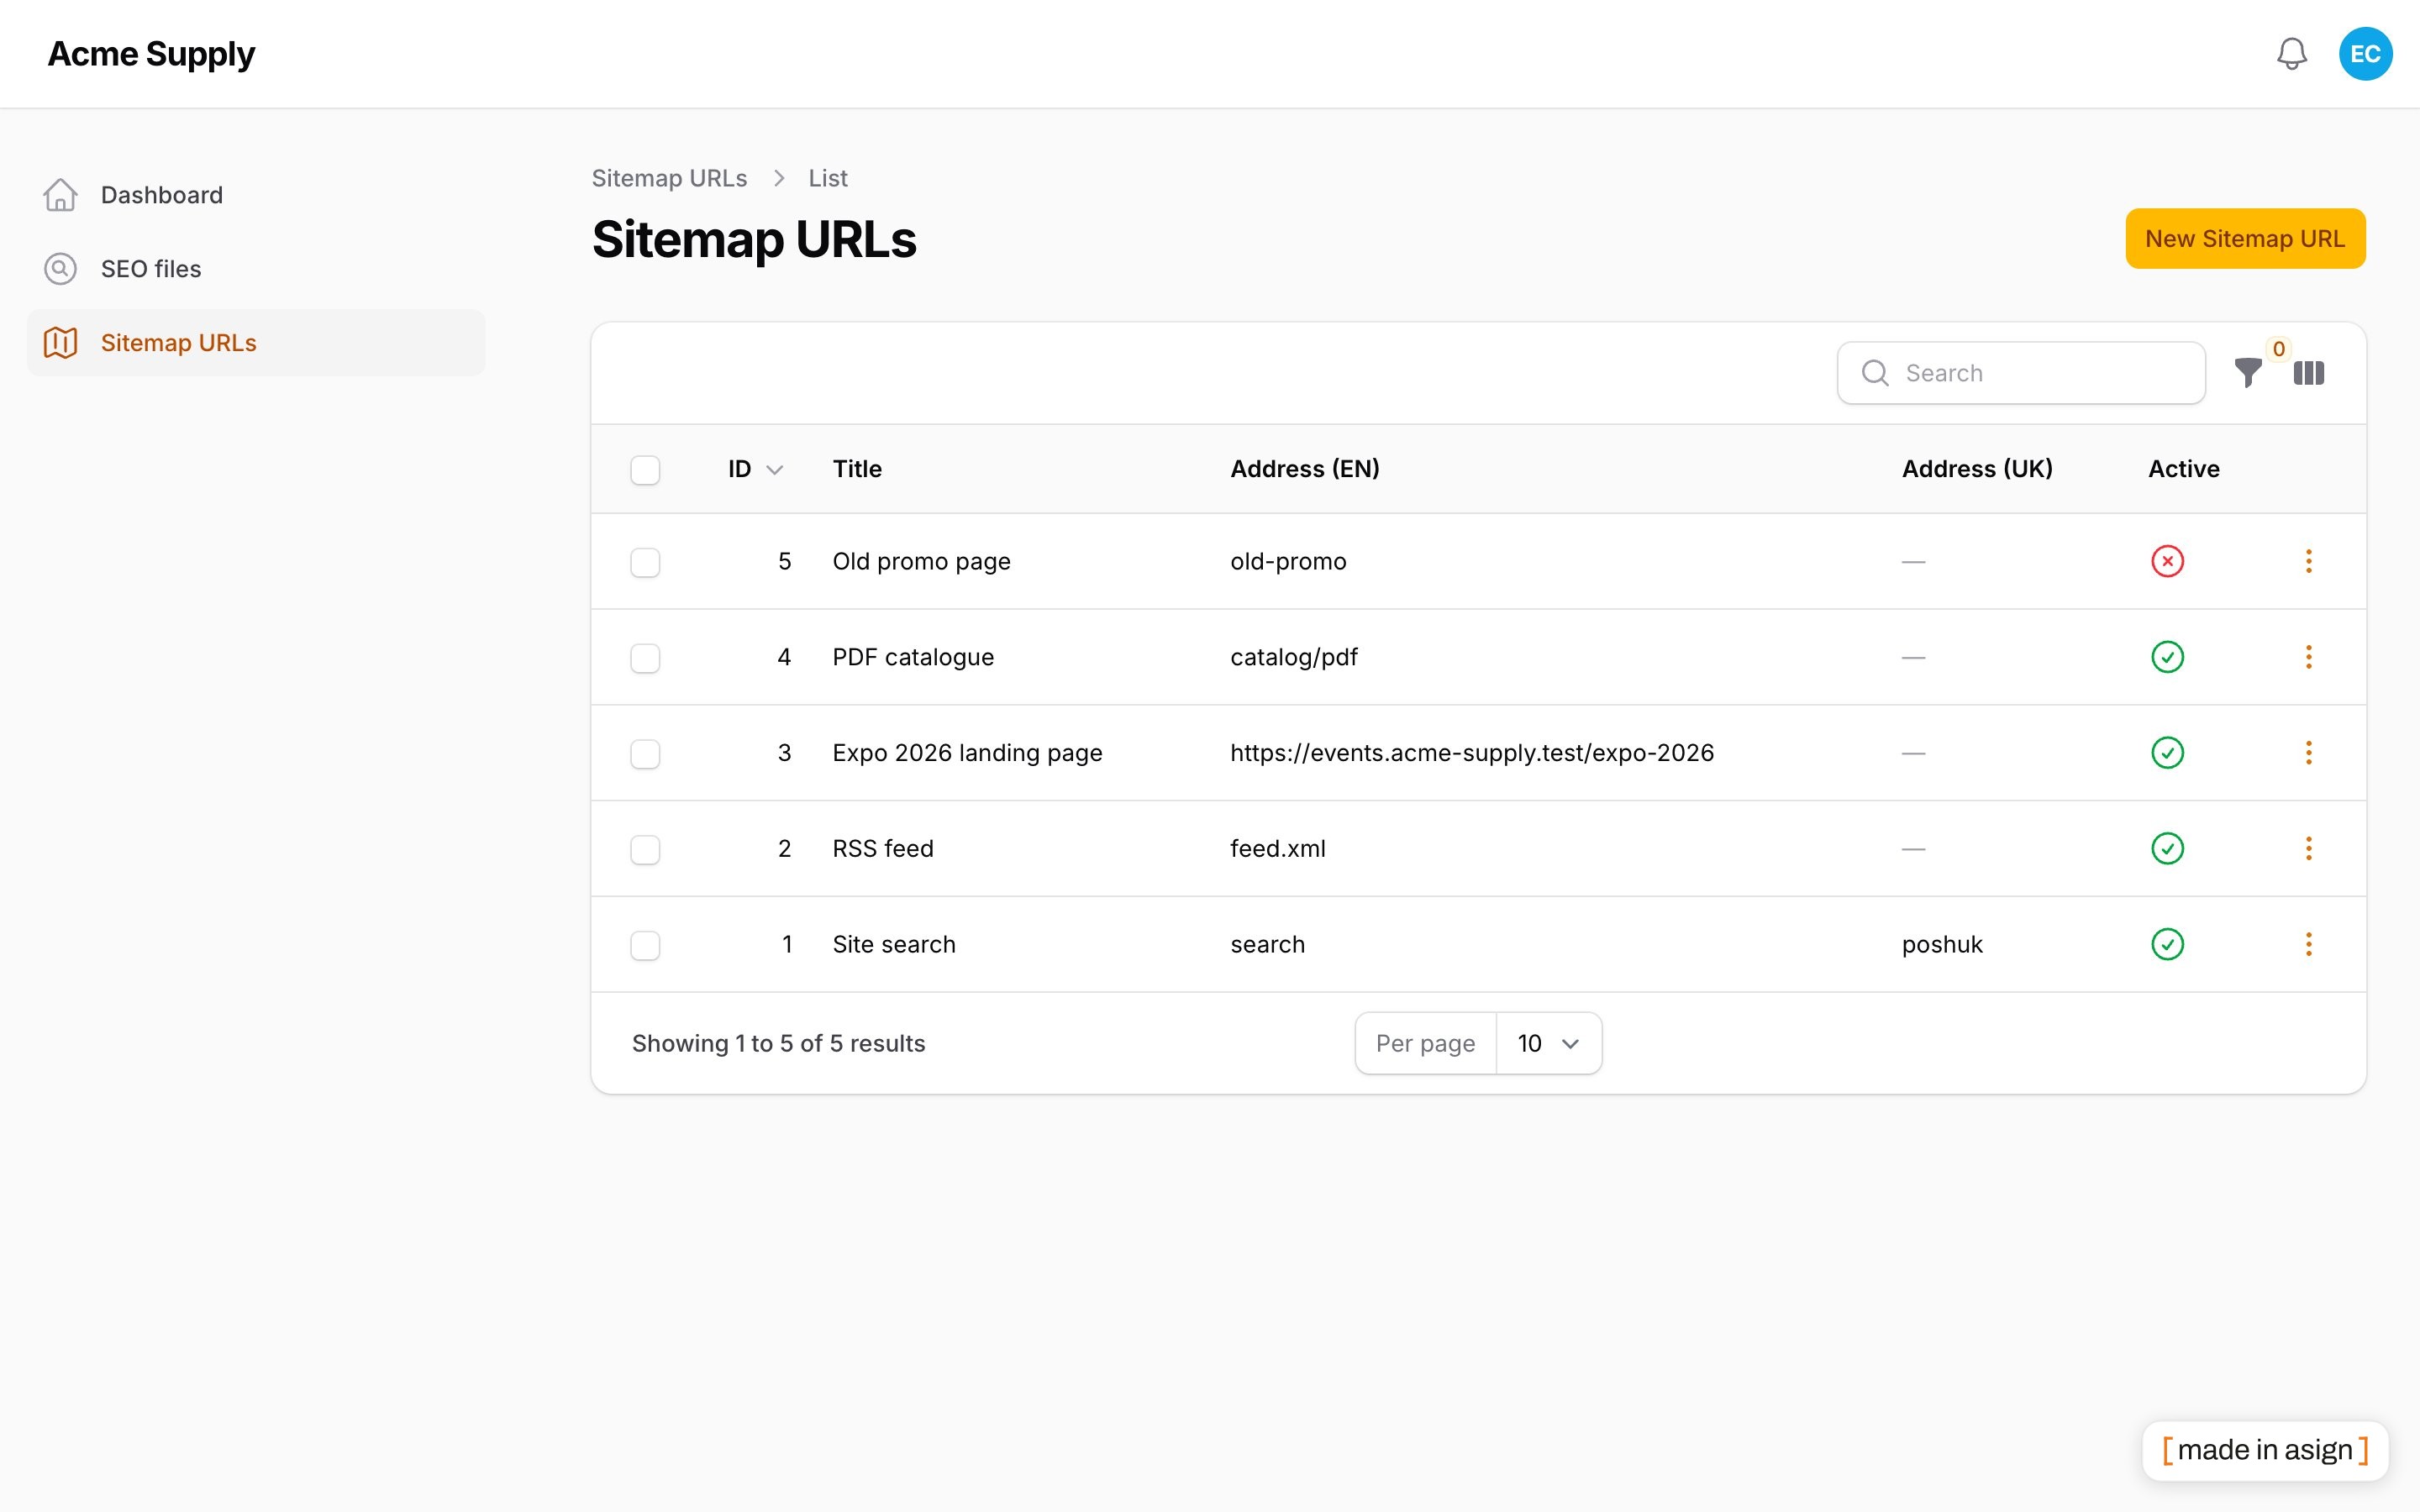This screenshot has height=1512, width=2420.
Task: Click the catalog/pdf address cell
Action: pos(1294,657)
